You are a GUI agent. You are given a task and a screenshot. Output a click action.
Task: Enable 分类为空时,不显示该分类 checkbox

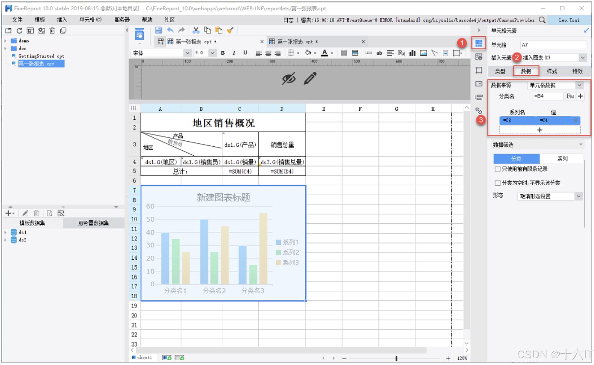click(x=497, y=183)
